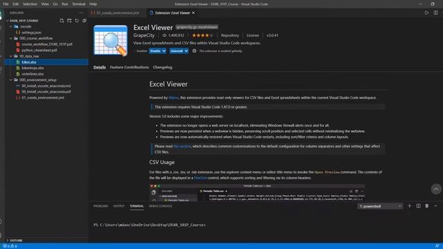Open the Uninstall dropdown arrow
Image resolution: width=443 pixels, height=249 pixels.
[186, 50]
